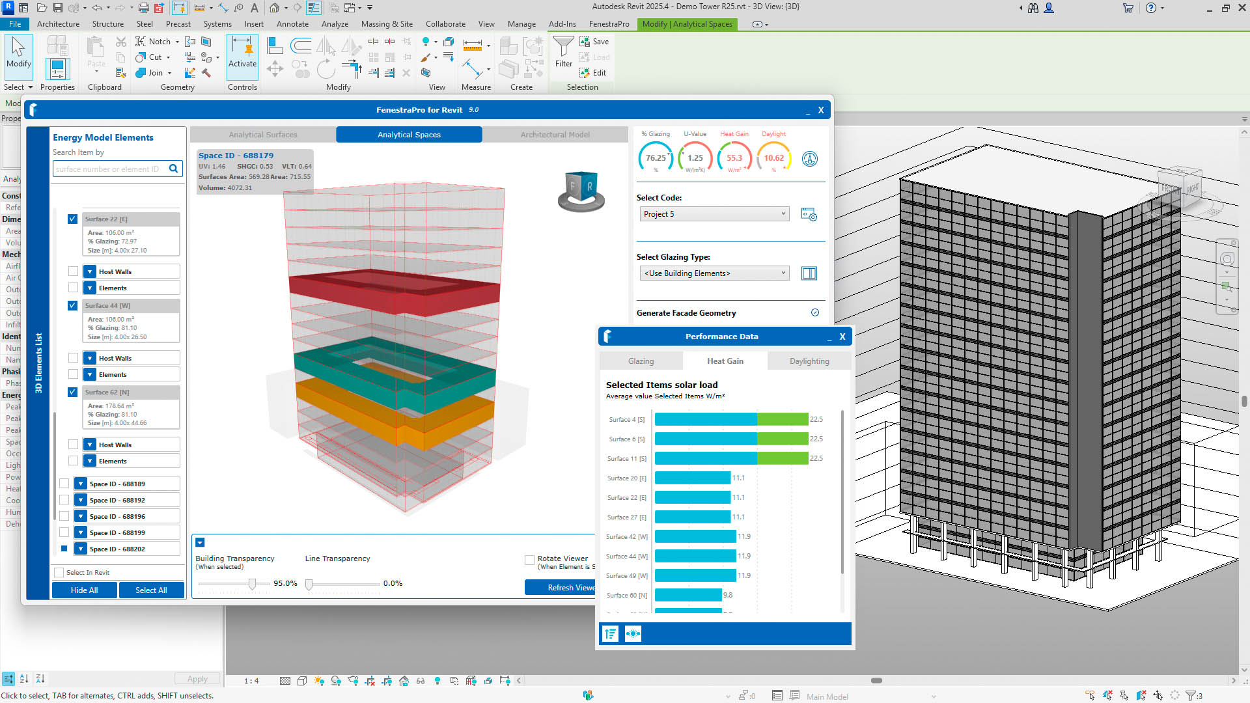Expand Space ID - 688192 tree item
The image size is (1250, 703).
tap(80, 500)
